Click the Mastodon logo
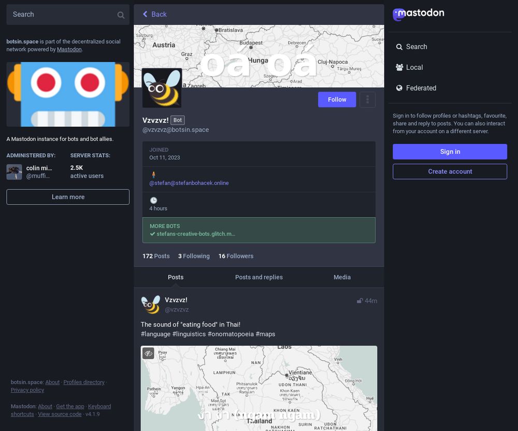518x431 pixels. (x=418, y=14)
